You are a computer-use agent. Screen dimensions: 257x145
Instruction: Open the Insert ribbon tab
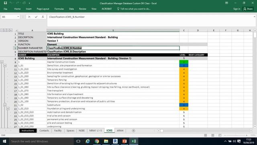click(29, 9)
